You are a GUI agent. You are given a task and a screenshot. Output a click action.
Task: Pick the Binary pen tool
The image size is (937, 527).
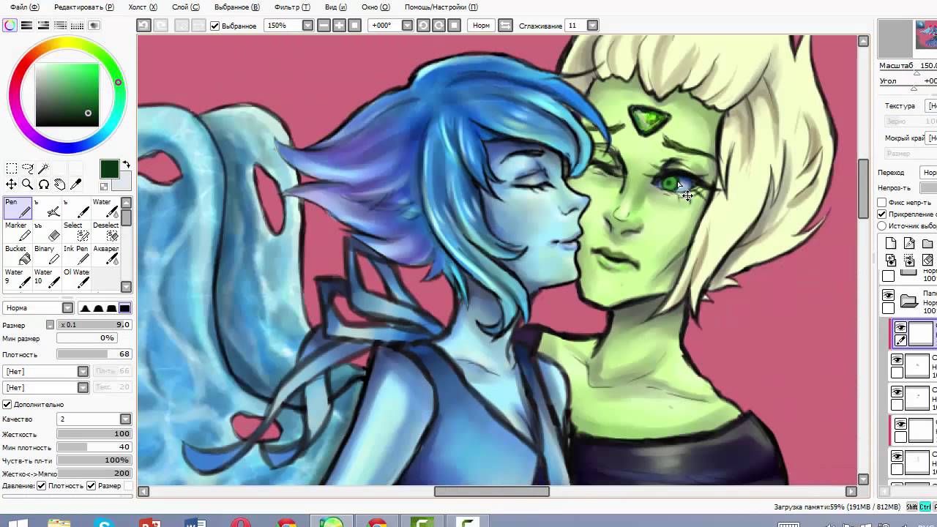[x=47, y=255]
